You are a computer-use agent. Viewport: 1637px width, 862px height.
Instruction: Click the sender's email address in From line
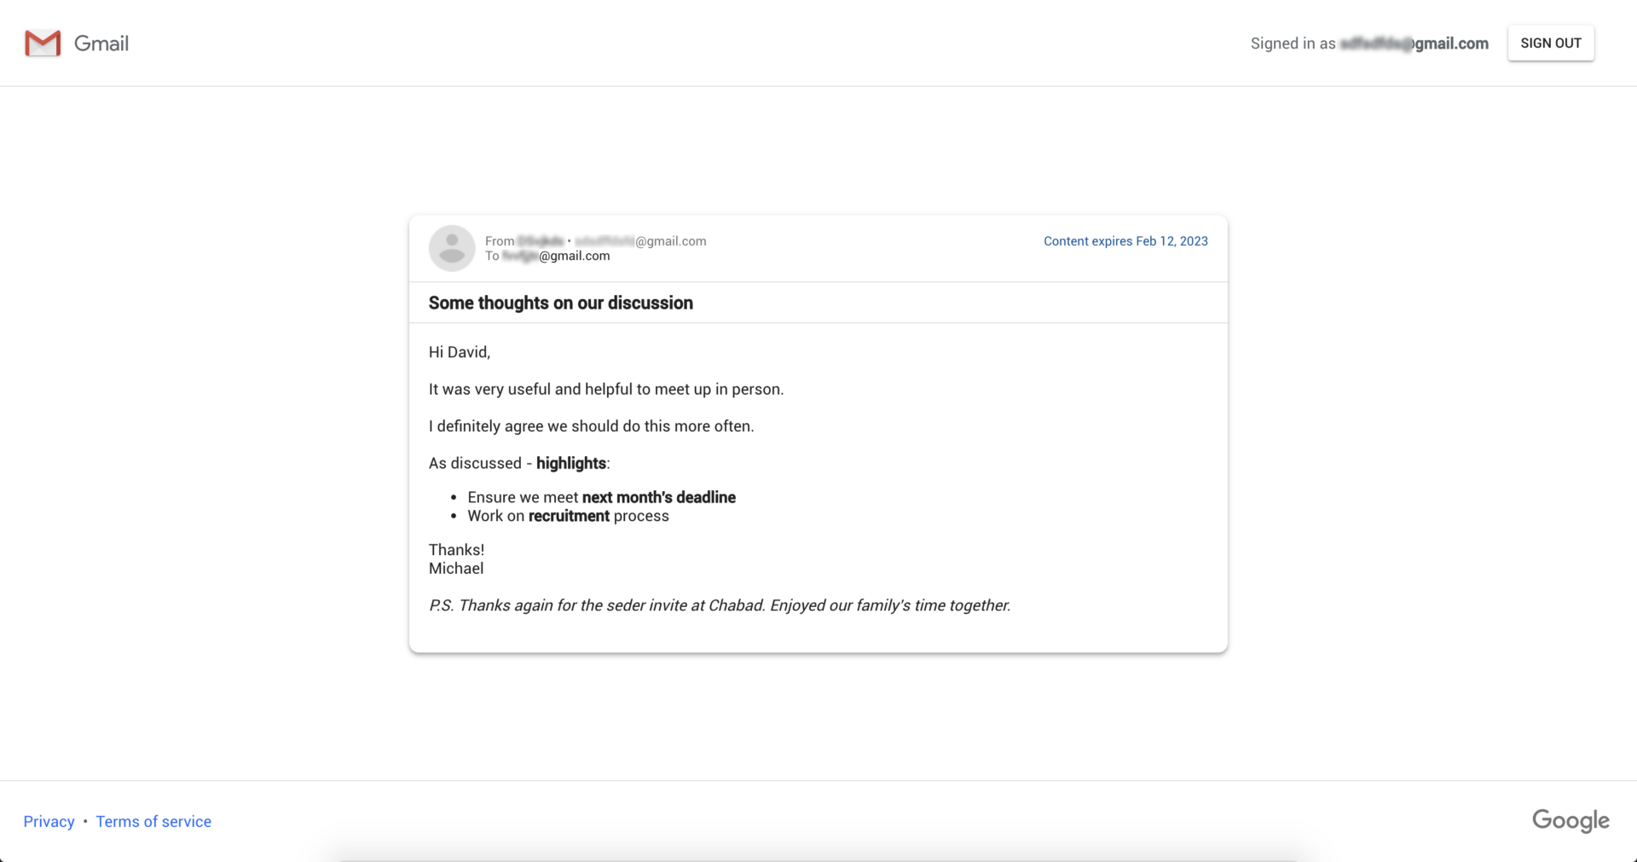tap(640, 241)
